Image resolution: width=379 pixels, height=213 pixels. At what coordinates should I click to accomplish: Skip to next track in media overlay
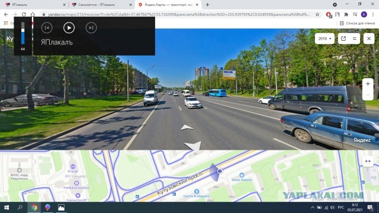pos(91,28)
